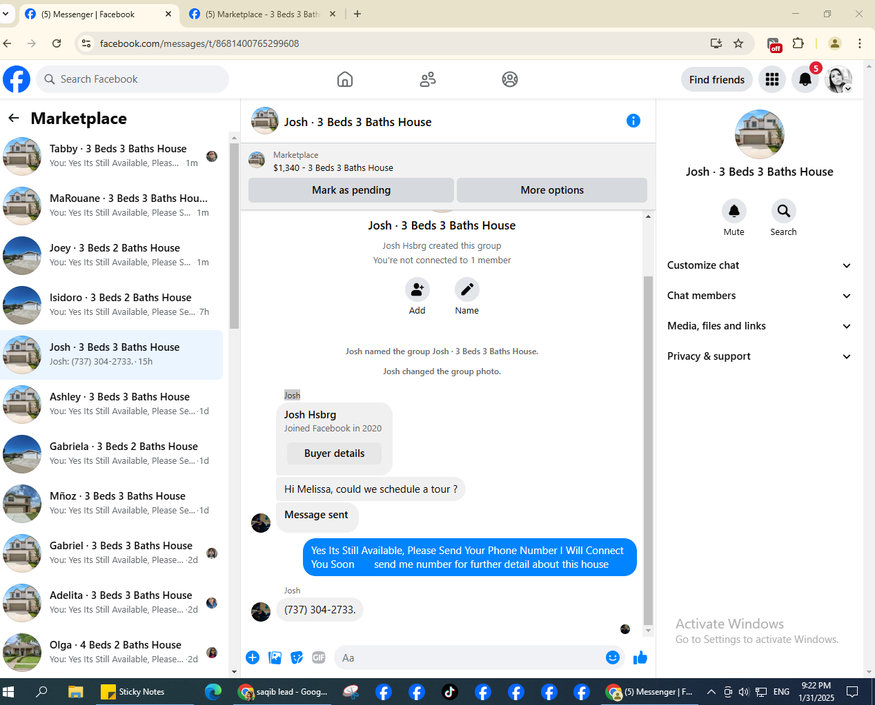This screenshot has height=705, width=875.
Task: Open Microsoft Edge in taskbar
Action: click(213, 692)
